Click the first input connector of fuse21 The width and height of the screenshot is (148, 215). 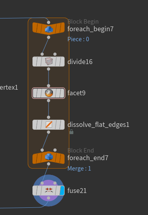click(42, 183)
